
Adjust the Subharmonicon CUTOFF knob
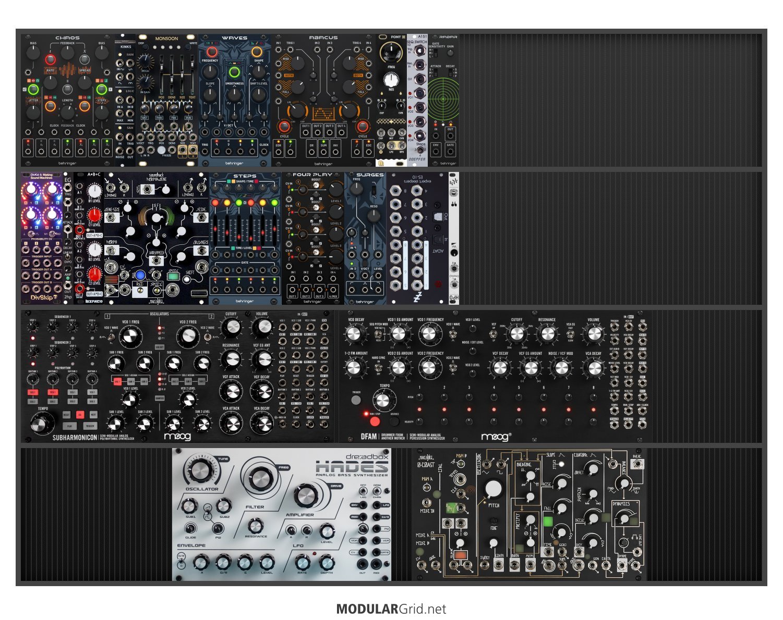tap(231, 328)
